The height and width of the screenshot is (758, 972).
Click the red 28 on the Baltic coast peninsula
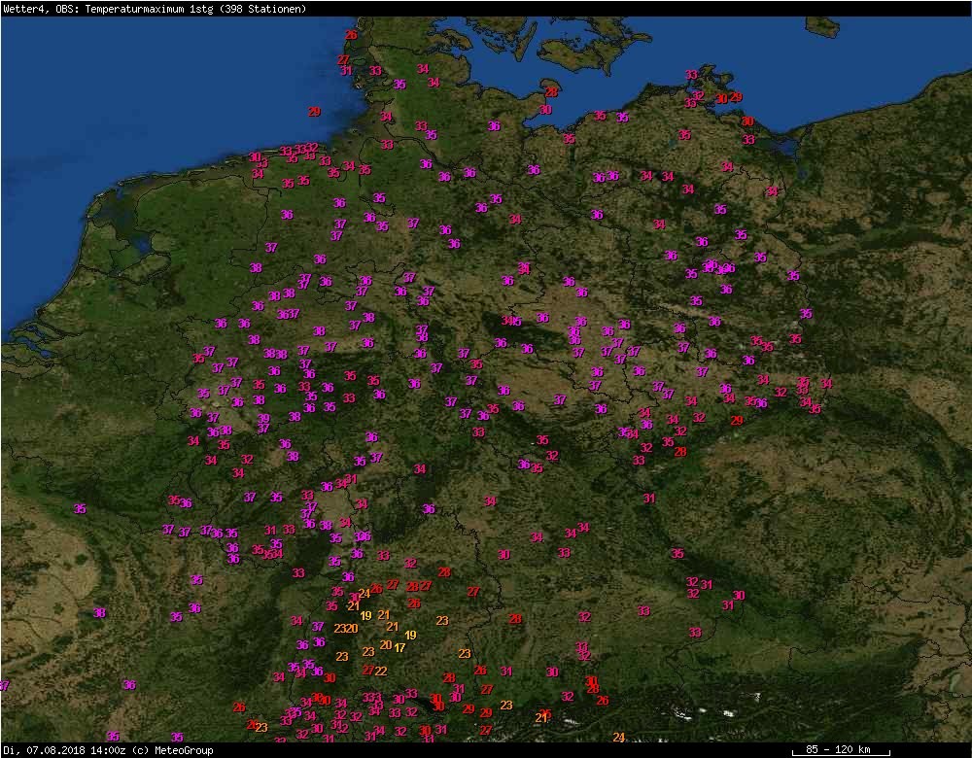[x=551, y=91]
